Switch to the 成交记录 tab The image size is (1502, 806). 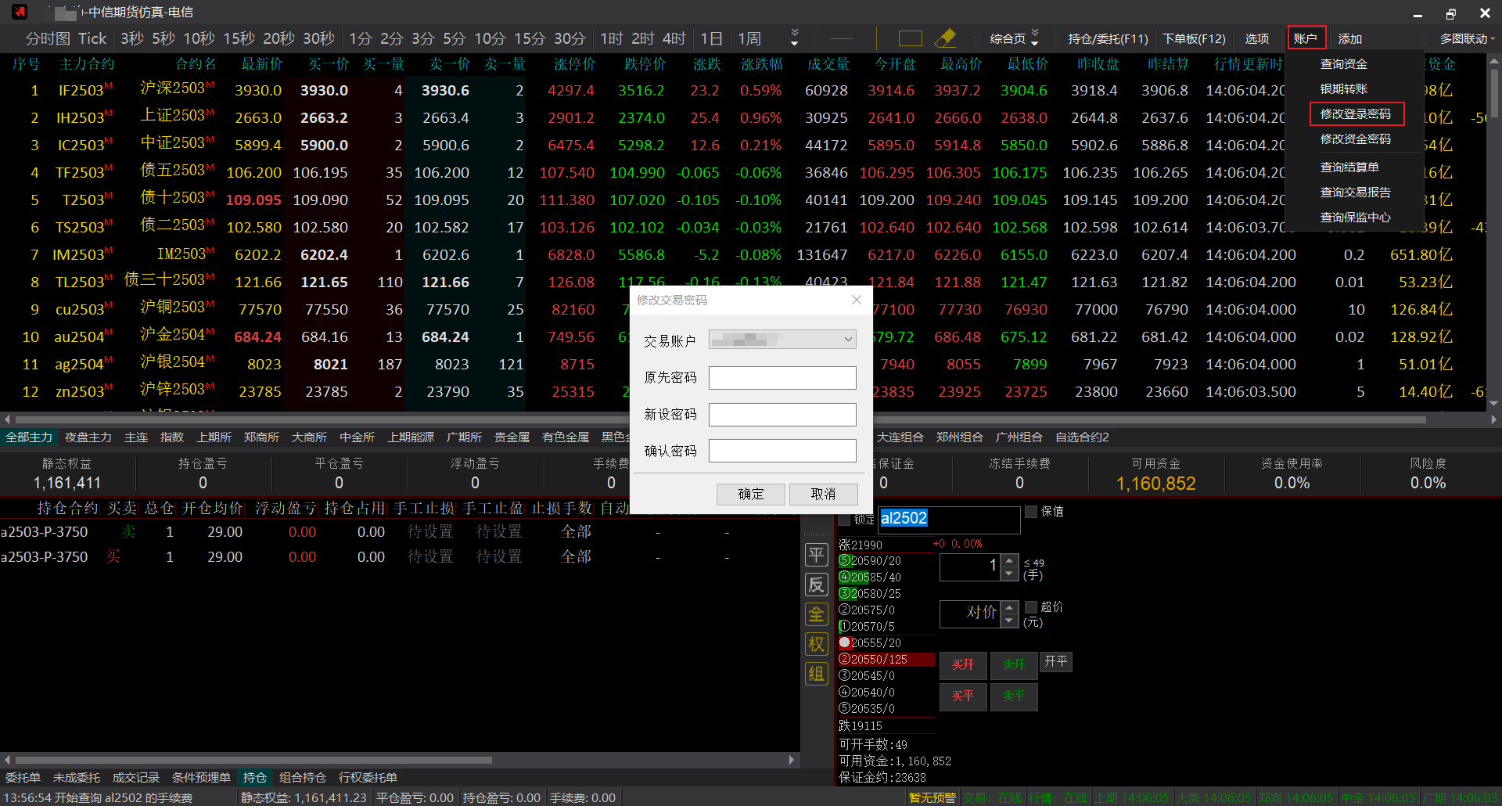pyautogui.click(x=135, y=778)
